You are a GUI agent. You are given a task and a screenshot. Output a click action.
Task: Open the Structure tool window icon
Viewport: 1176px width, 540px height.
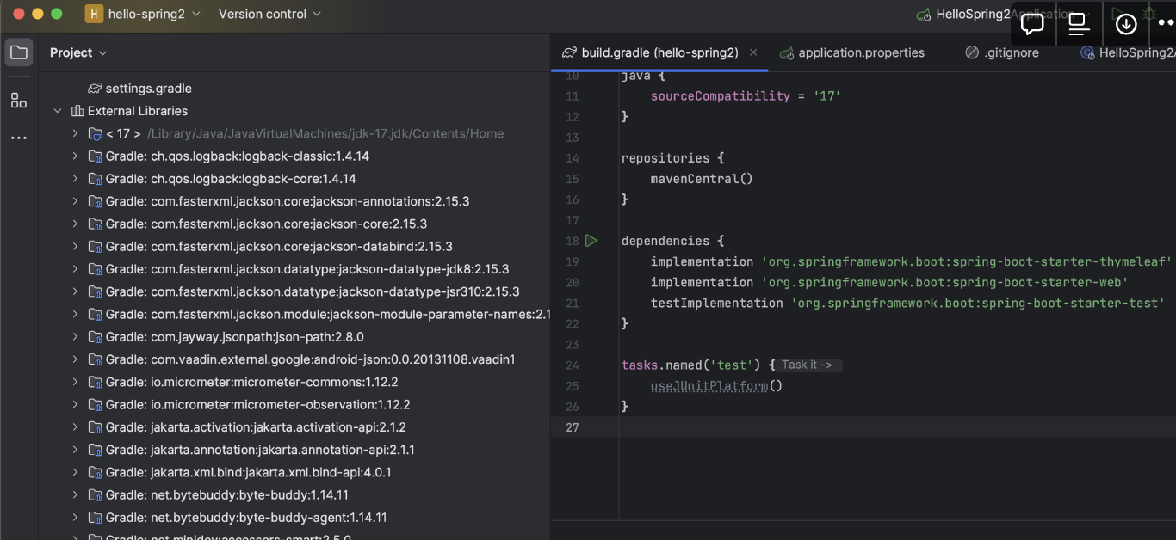click(19, 101)
